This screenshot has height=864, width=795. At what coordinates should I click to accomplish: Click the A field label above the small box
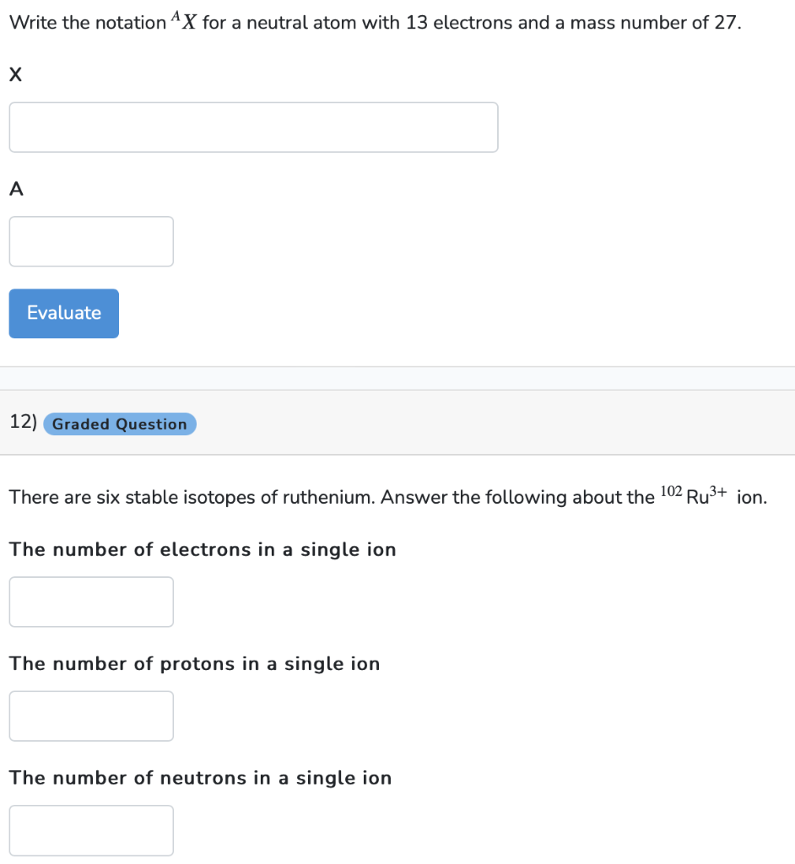[14, 189]
